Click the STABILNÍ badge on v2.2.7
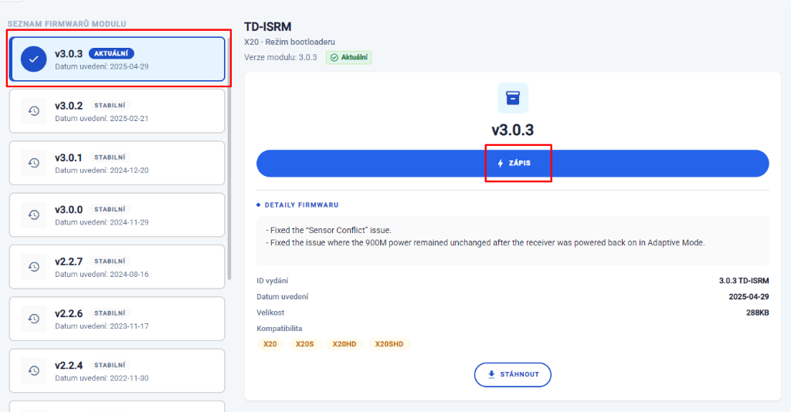Screen dimensions: 791x412 [110, 261]
